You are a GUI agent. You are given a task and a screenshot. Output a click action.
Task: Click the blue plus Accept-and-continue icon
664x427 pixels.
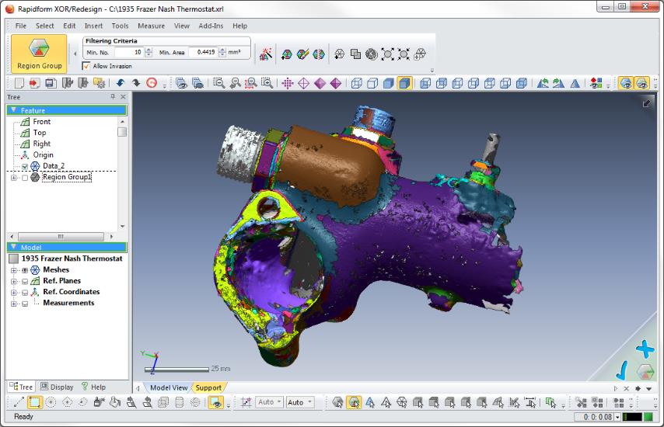coord(645,349)
